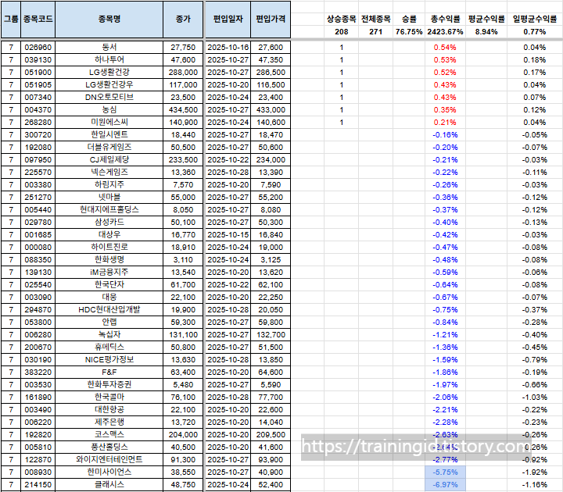Click the -1.03% daily return cell
The height and width of the screenshot is (492, 563).
(x=535, y=398)
